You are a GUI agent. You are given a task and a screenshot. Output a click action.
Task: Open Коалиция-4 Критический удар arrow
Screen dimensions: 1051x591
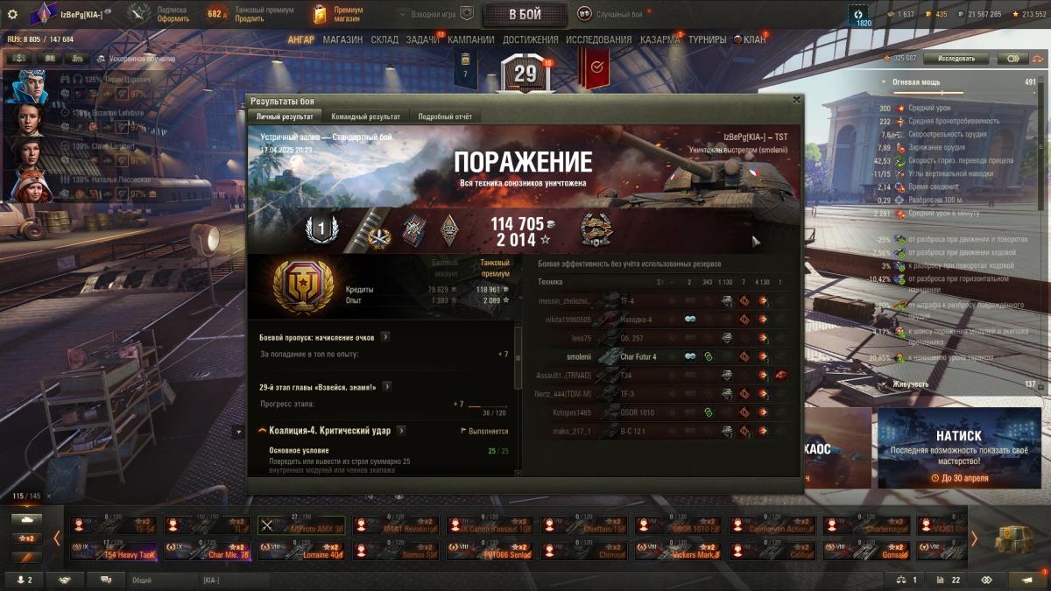coord(401,431)
